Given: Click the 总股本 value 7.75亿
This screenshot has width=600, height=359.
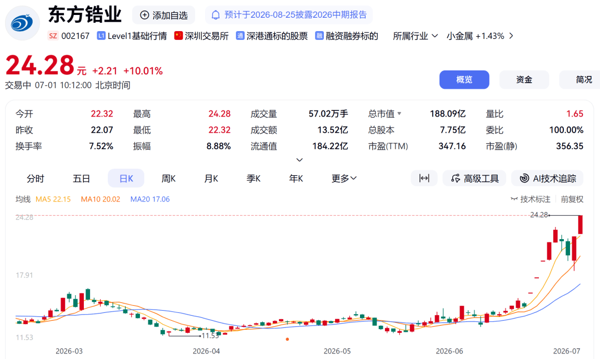Looking at the screenshot, I should [x=453, y=130].
